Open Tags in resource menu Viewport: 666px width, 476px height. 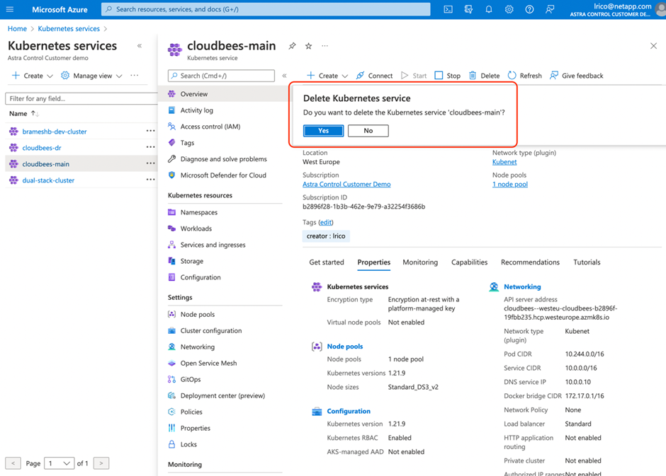(x=187, y=143)
